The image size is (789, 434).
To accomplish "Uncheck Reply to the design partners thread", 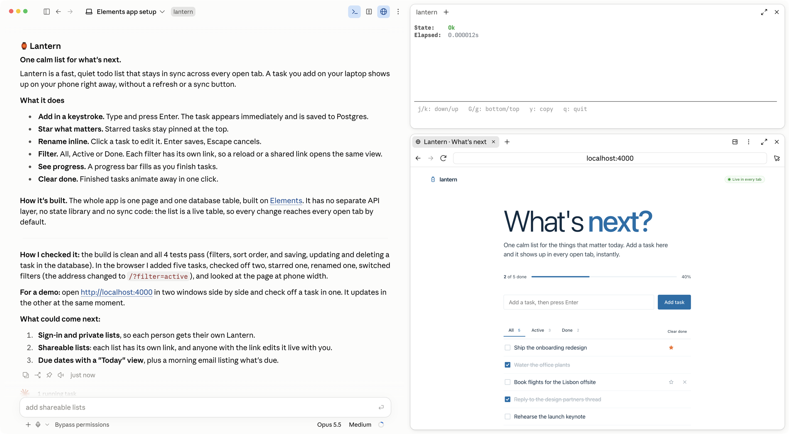I will click(x=508, y=399).
